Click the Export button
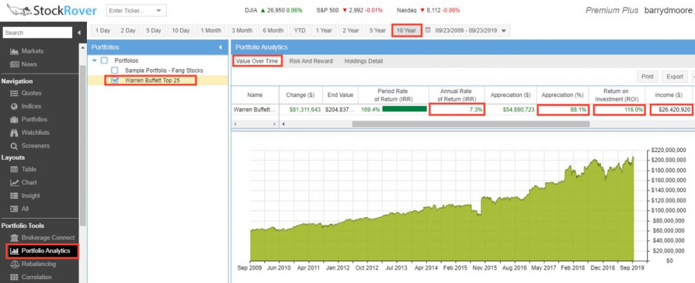This screenshot has height=283, width=695. click(x=674, y=76)
